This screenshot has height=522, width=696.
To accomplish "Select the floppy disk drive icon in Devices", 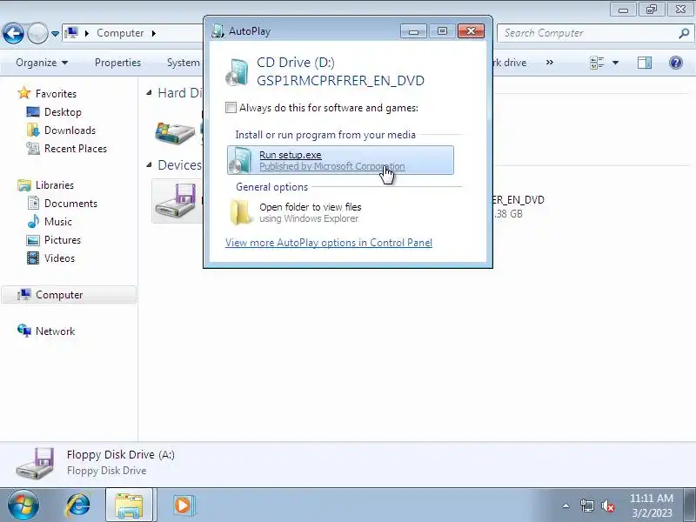I will pyautogui.click(x=177, y=201).
